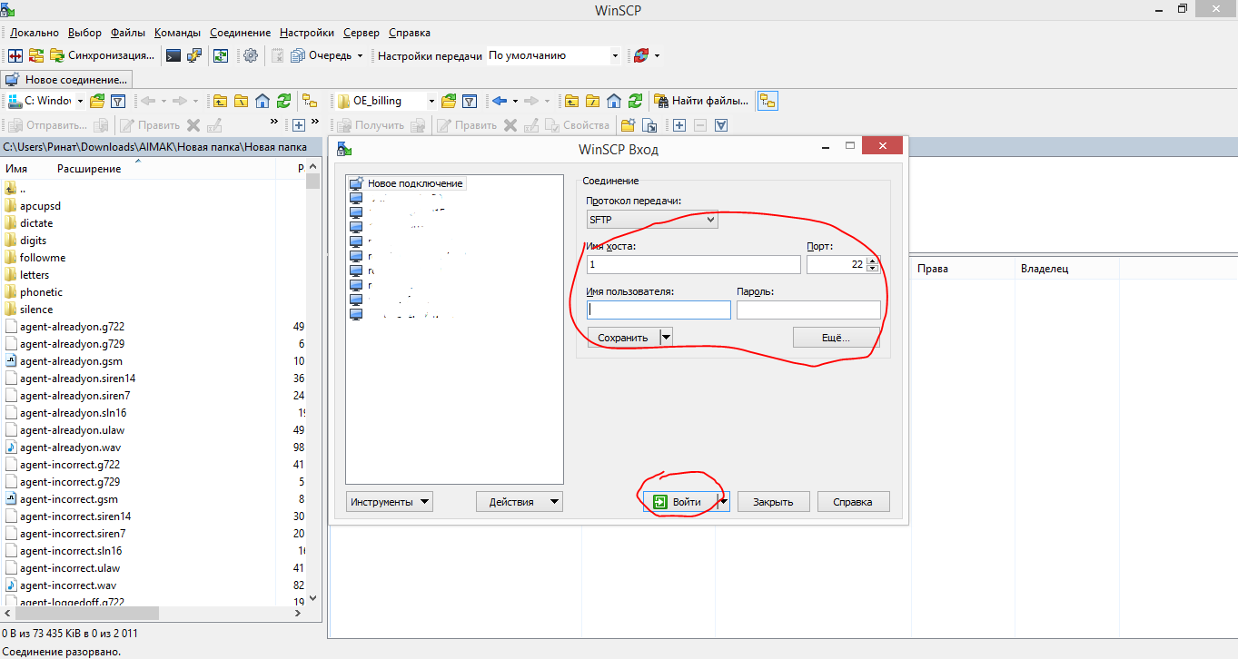Increase the port number with up arrow

[x=873, y=261]
